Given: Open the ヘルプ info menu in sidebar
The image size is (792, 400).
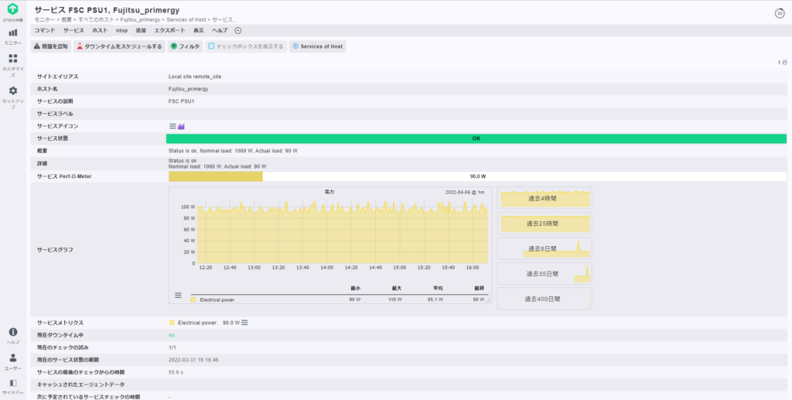Looking at the screenshot, I should pyautogui.click(x=12, y=335).
